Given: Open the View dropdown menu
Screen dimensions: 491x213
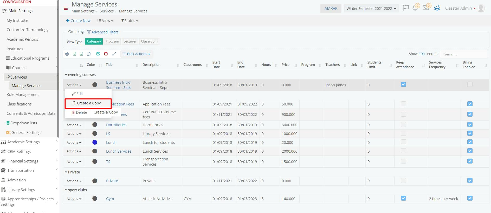Looking at the screenshot, I should pos(105,21).
